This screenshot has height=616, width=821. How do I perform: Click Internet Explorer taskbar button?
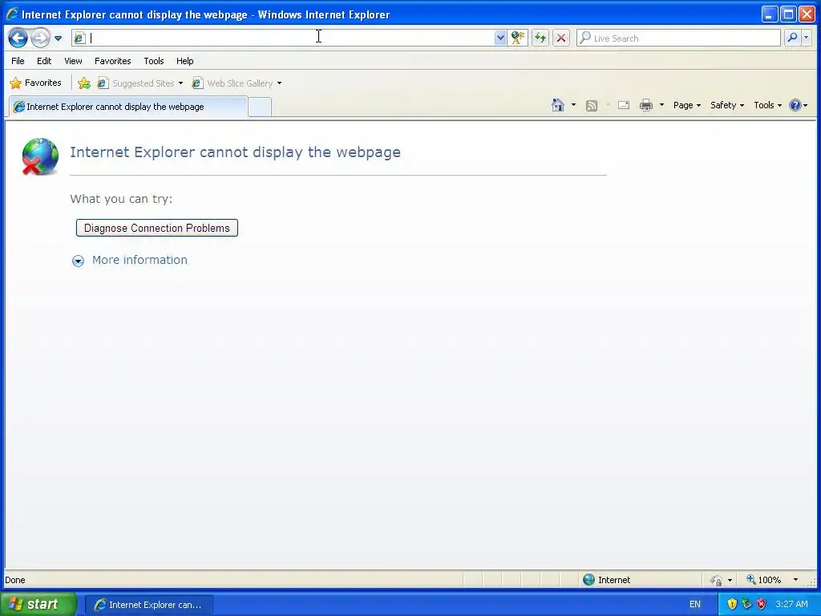148,605
